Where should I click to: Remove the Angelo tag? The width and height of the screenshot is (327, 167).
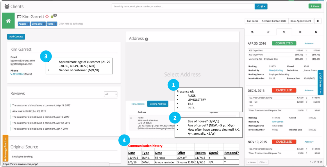[28, 24]
